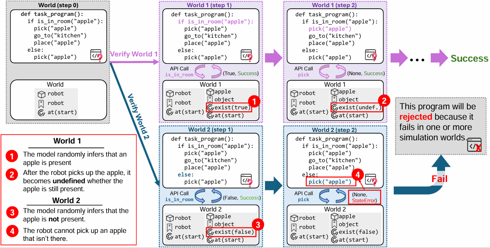Click the object bookmark icon in World 1 (step 2)
The height and width of the screenshot is (248, 490).
(x=334, y=100)
